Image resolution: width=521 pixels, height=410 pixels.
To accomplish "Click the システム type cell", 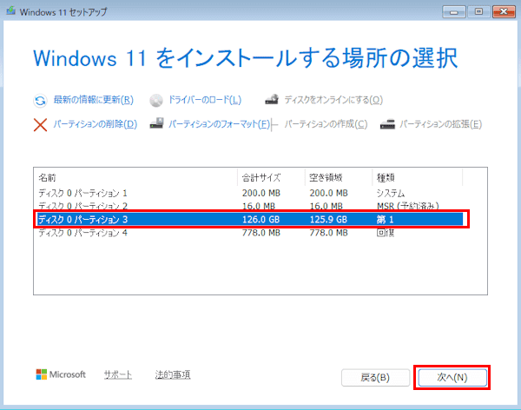I will click(391, 193).
